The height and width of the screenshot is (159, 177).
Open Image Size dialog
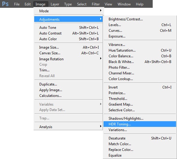pos(68,47)
